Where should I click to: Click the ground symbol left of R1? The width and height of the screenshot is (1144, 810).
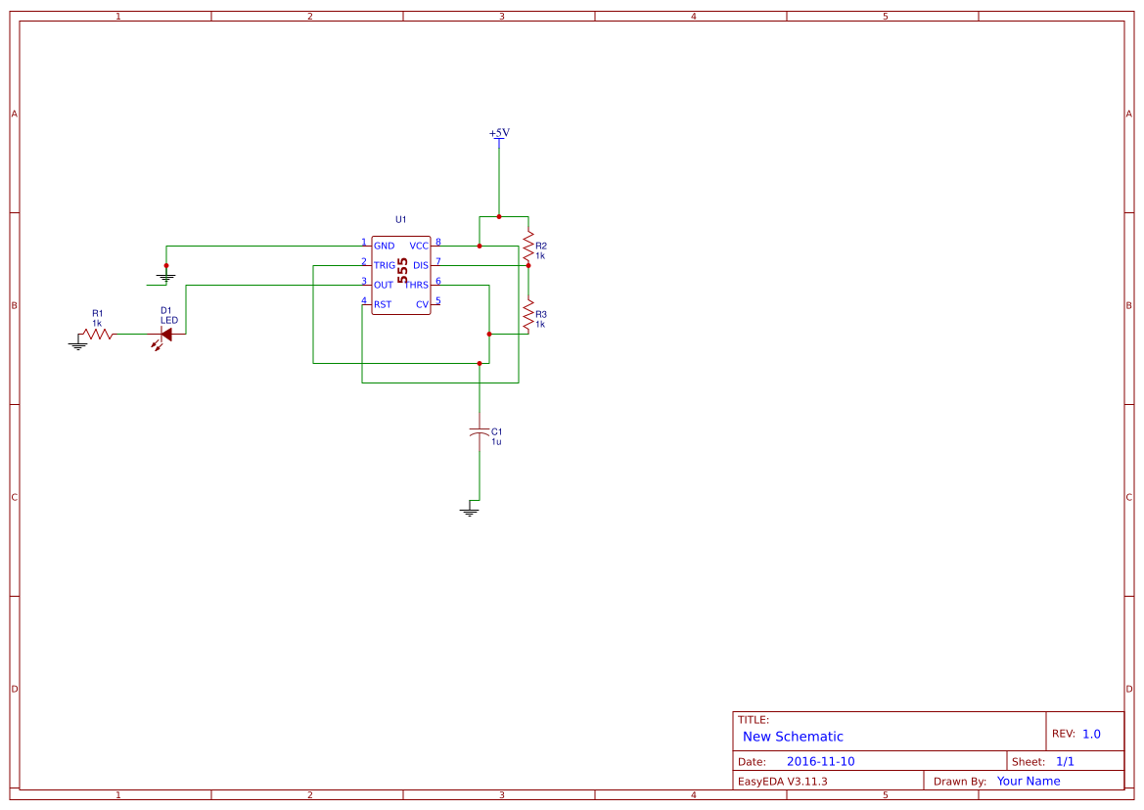pyautogui.click(x=78, y=344)
